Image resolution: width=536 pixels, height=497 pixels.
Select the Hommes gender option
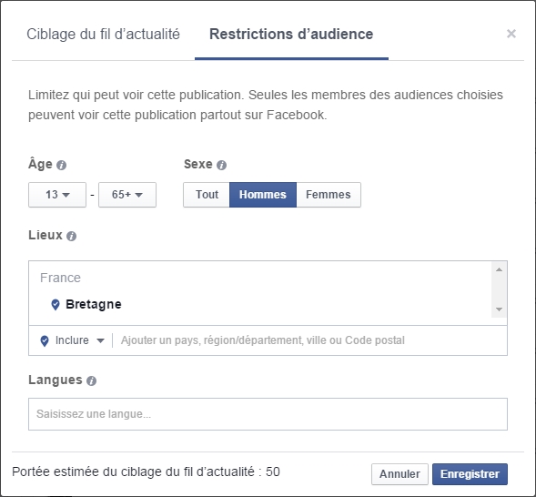(263, 195)
